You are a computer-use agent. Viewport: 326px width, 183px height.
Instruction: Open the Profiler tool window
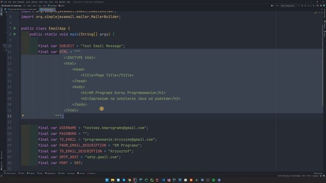(x=61, y=173)
